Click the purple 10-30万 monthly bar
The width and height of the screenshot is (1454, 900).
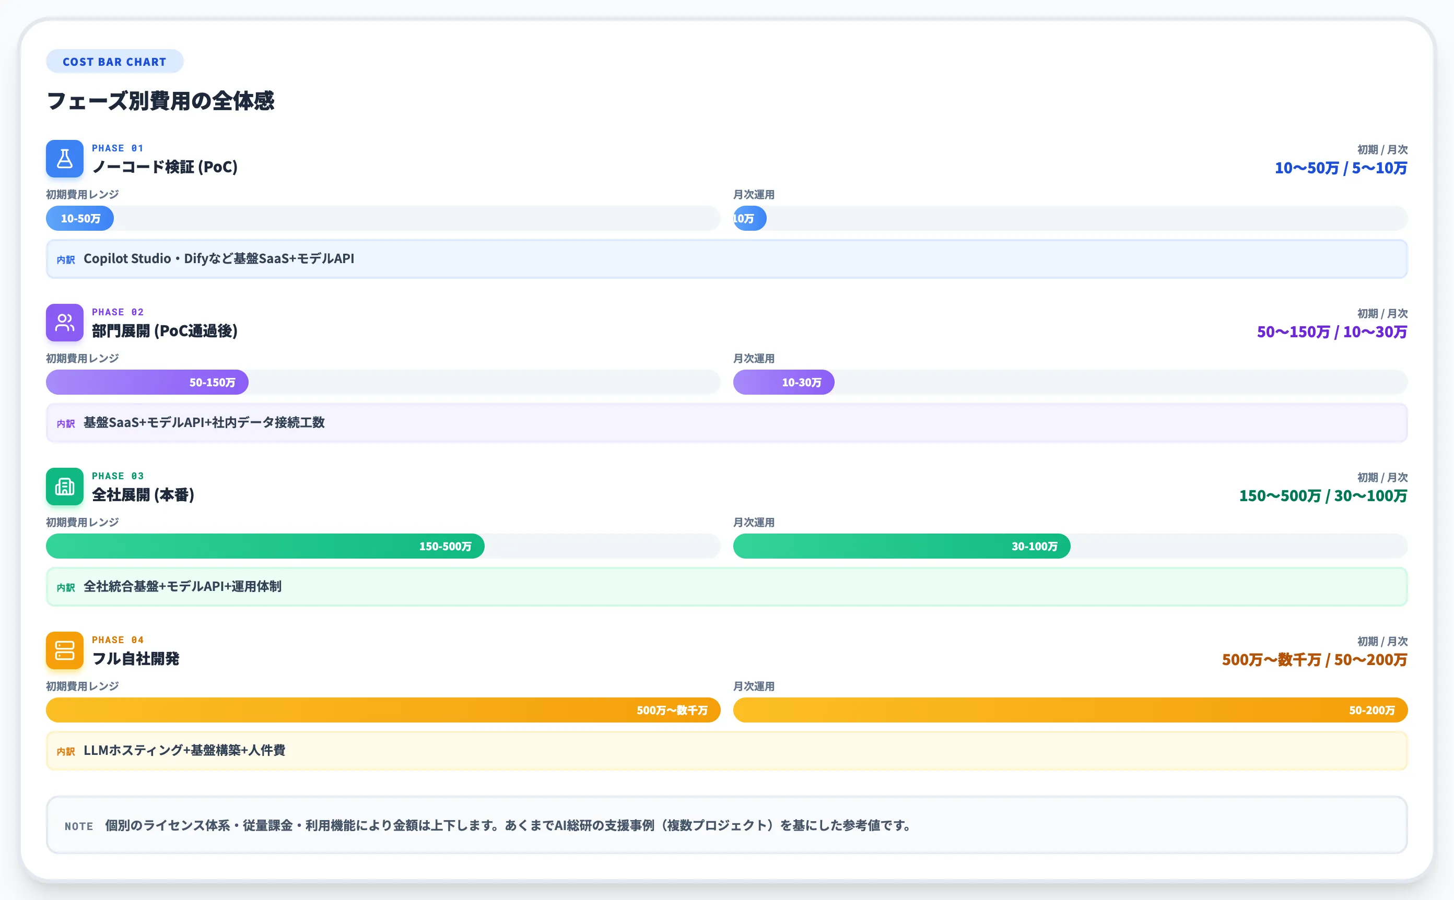click(783, 382)
